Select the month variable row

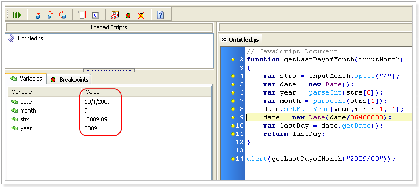click(109, 111)
